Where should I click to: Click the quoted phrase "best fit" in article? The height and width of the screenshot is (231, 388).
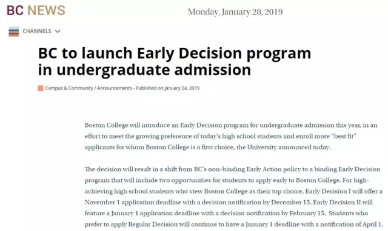(x=344, y=136)
